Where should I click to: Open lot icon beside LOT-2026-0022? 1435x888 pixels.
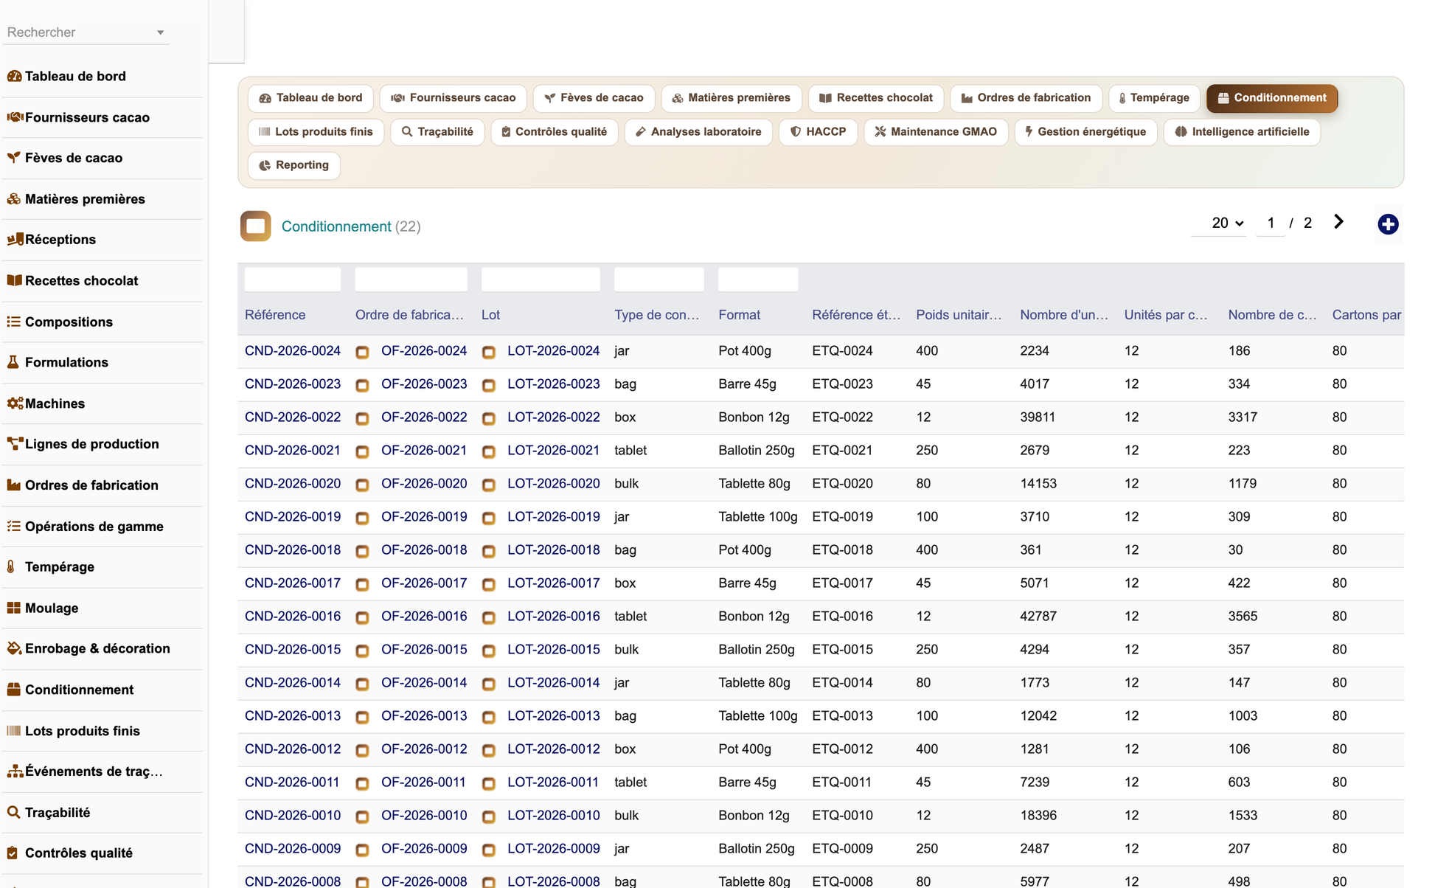(x=488, y=418)
